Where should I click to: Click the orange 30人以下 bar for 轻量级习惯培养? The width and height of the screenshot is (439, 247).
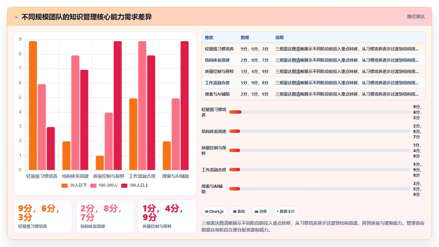33,106
